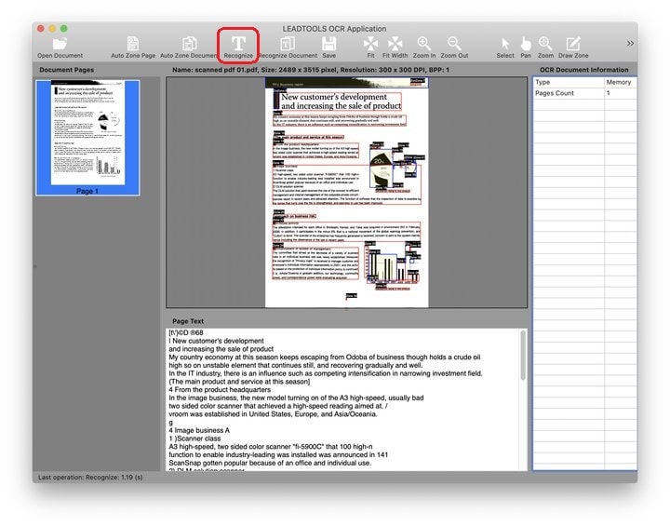670x526 pixels.
Task: Minimize the window with the yellow button
Action: pos(52,29)
